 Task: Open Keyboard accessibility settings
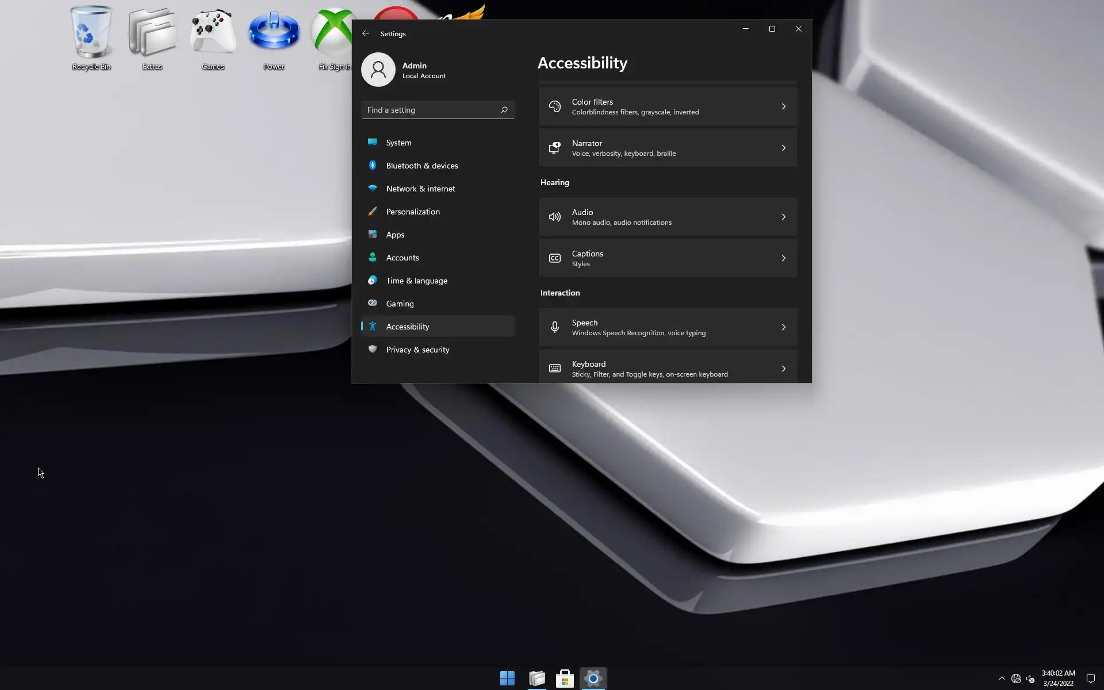pos(667,368)
